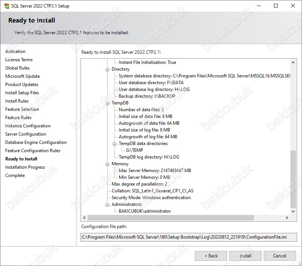Collapse the TempDB data directories node
302x266 pixels.
(114, 144)
